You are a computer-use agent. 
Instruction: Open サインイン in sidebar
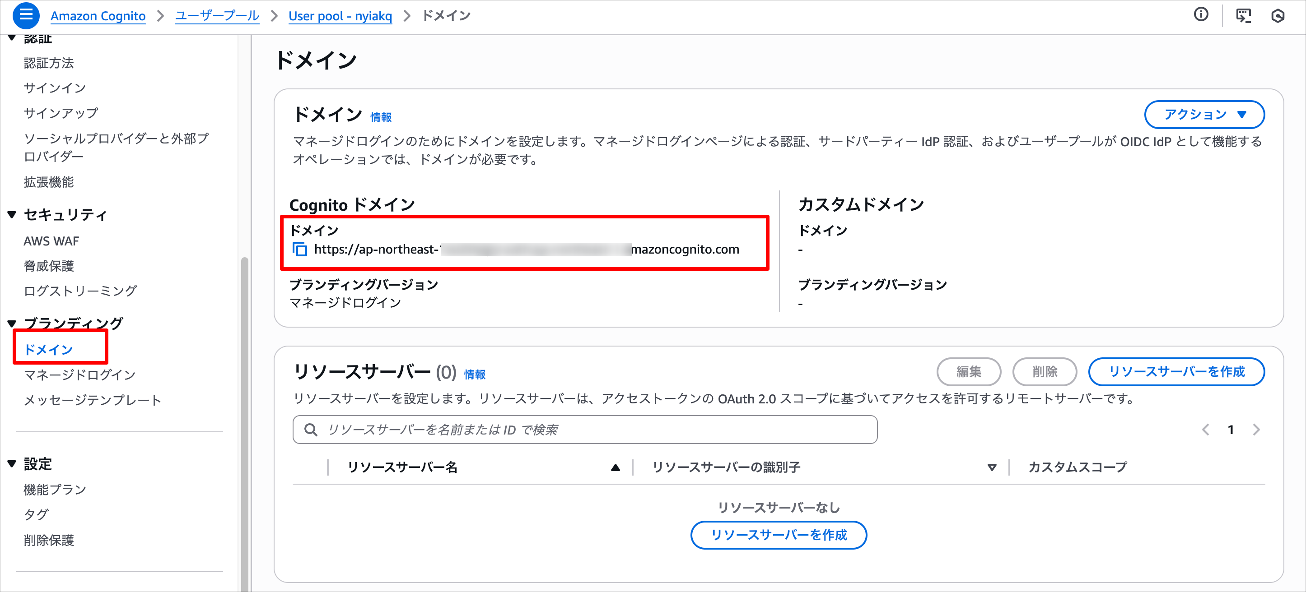click(x=55, y=88)
